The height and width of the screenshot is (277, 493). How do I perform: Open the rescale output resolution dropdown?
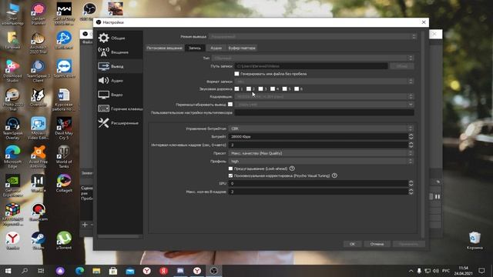[x=324, y=105]
